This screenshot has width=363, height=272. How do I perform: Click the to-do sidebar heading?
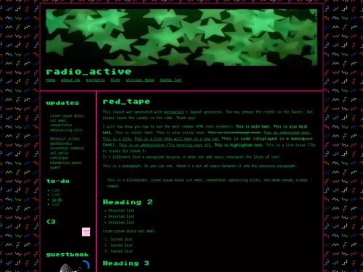[x=58, y=181]
